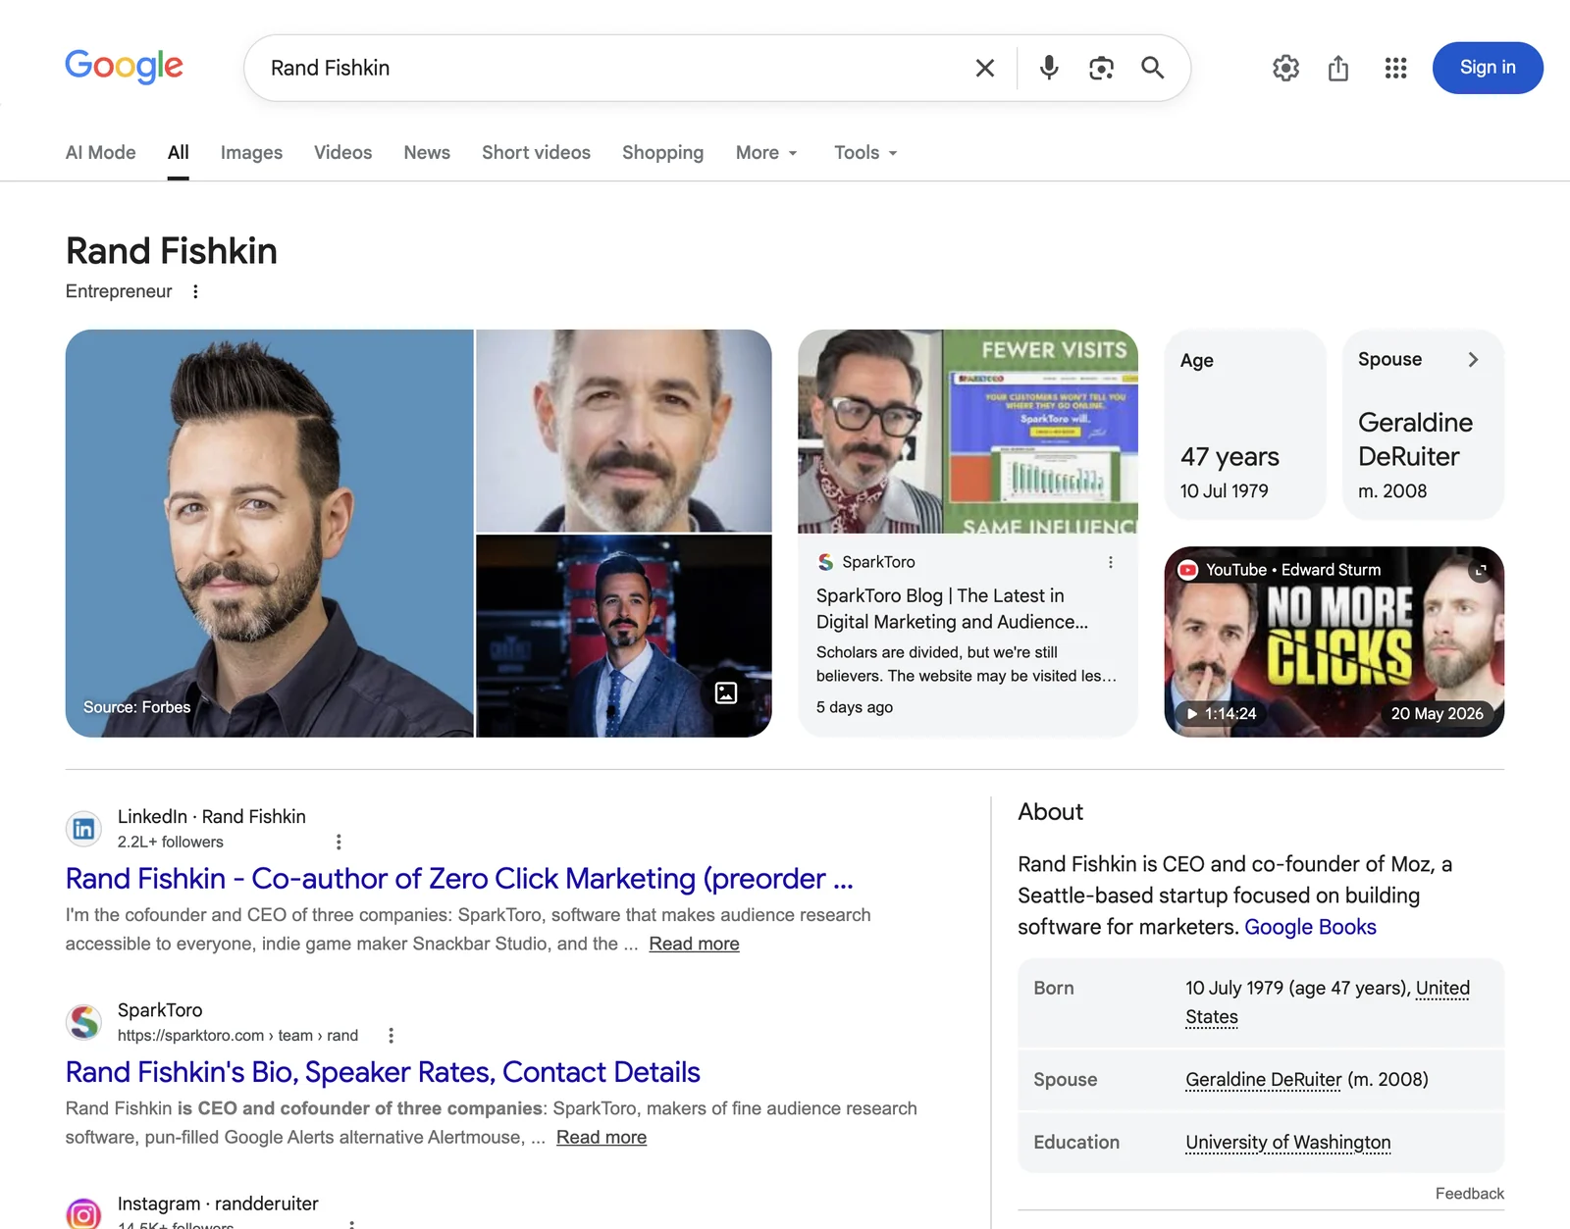Expand the More dropdown
The height and width of the screenshot is (1229, 1570).
(766, 152)
